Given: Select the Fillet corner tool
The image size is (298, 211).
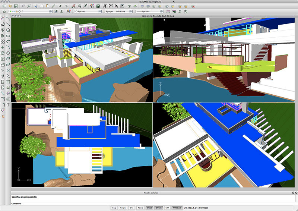Looking at the screenshot, I should [x=3, y=105].
